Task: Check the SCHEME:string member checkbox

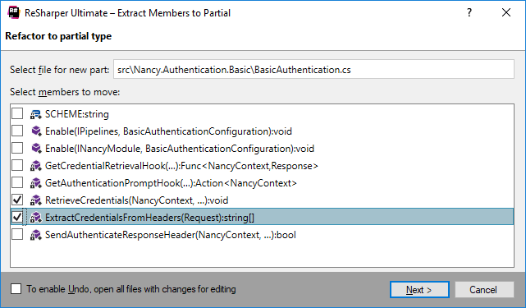Action: tap(17, 113)
